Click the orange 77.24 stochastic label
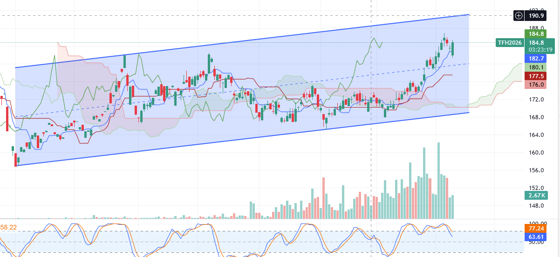This screenshot has height=257, width=560. pyautogui.click(x=536, y=229)
